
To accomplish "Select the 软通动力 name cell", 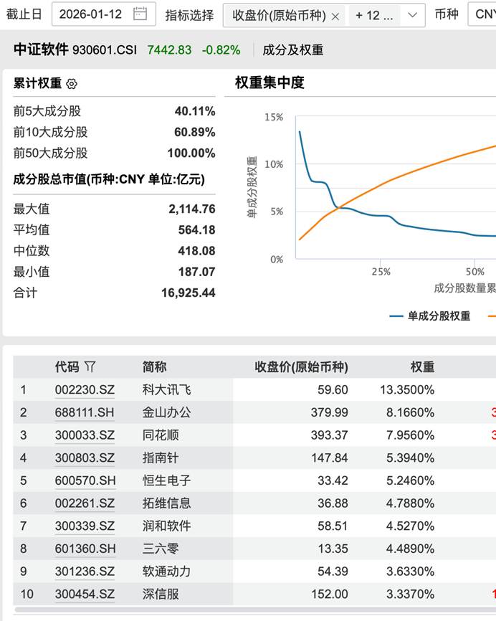I will coord(167,572).
